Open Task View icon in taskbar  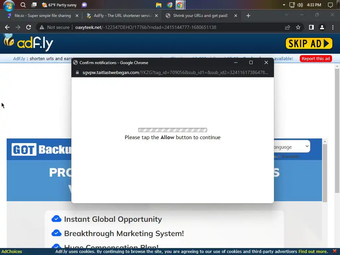34,5
